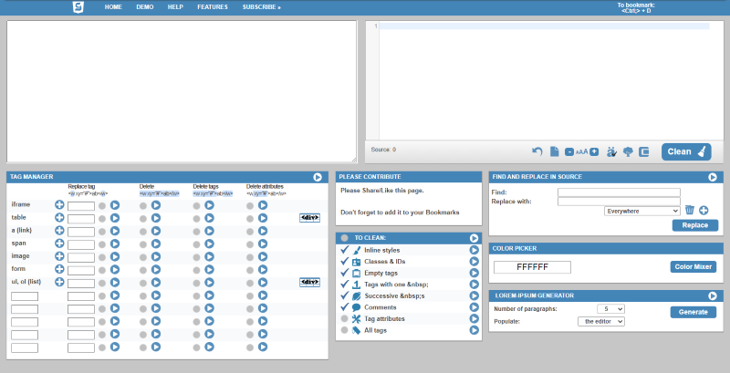Open the SUBSCRIBE menu

point(261,7)
